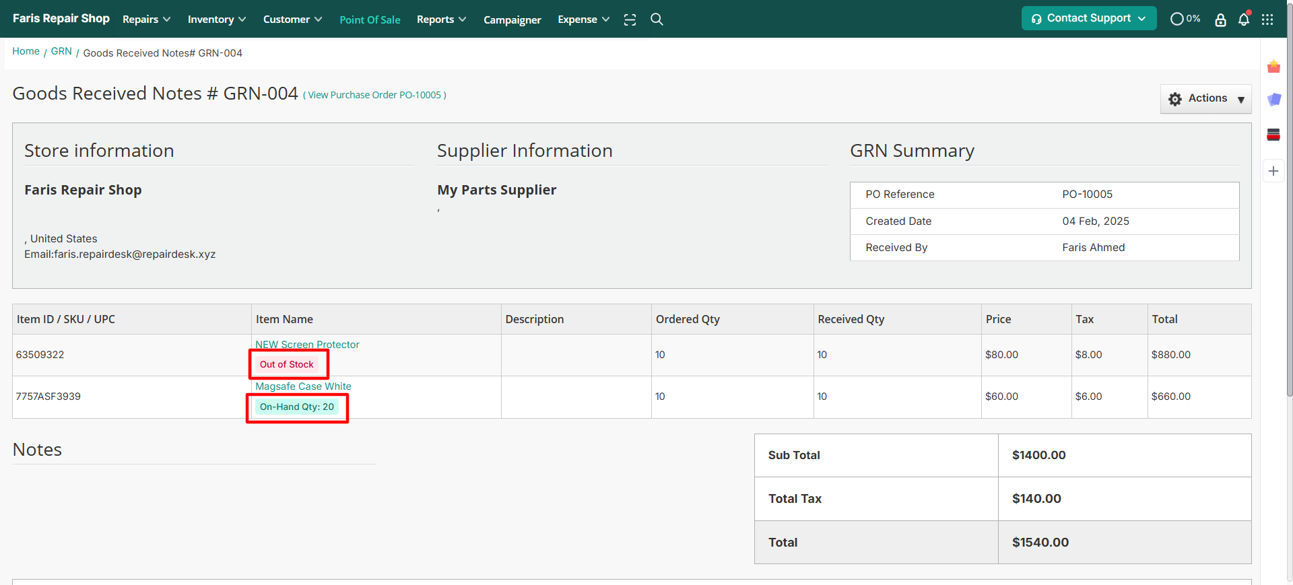Click the Total Tax value $140.00
The width and height of the screenshot is (1293, 585).
pos(1036,499)
